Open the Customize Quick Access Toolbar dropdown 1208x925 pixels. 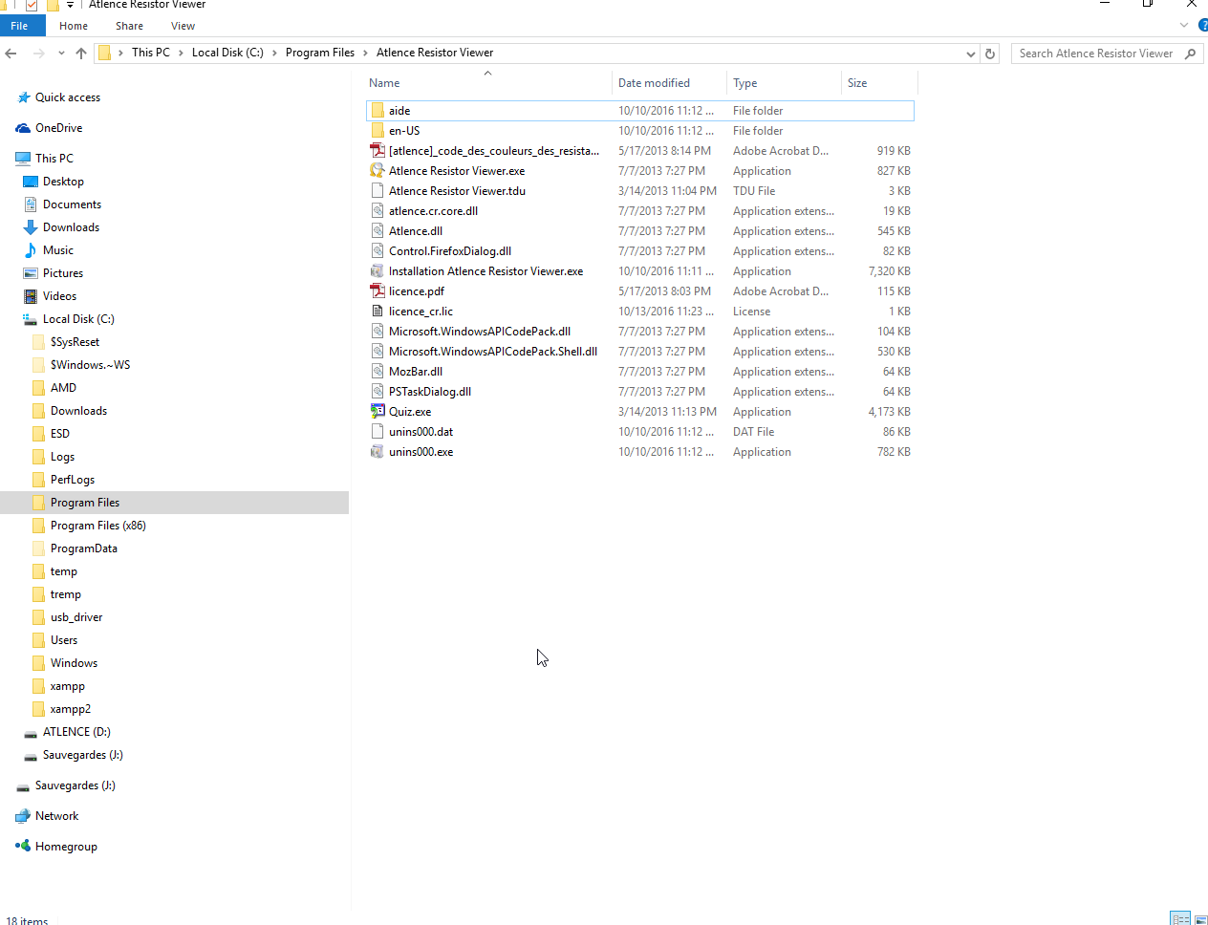click(70, 5)
